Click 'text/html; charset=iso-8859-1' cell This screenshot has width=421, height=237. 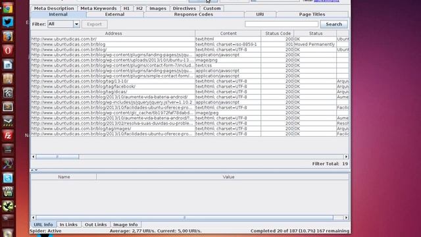228,44
